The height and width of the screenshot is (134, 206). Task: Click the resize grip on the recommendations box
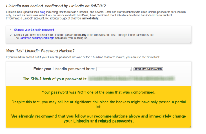click(190, 43)
